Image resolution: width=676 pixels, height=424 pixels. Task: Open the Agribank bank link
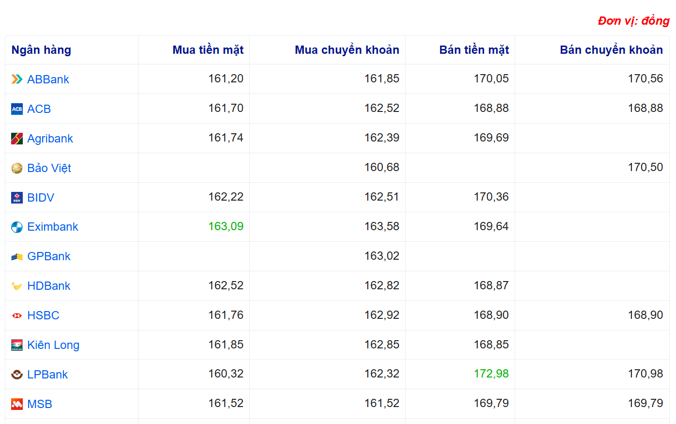point(50,139)
